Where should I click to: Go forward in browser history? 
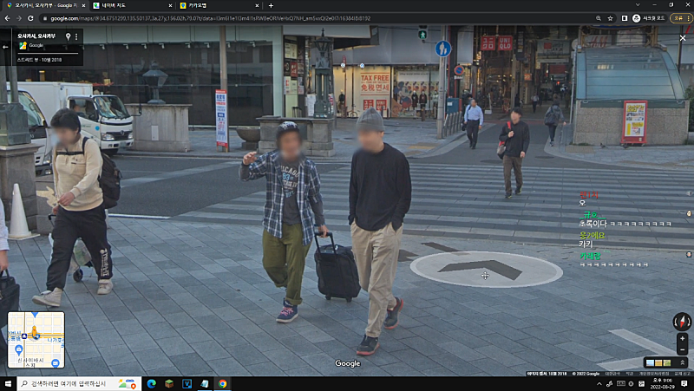[18, 18]
